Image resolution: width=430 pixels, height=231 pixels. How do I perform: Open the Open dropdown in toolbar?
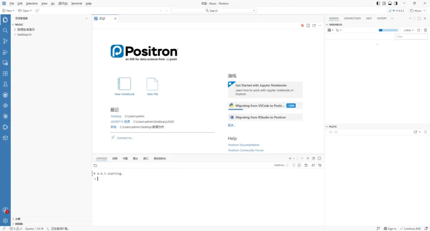pyautogui.click(x=25, y=11)
